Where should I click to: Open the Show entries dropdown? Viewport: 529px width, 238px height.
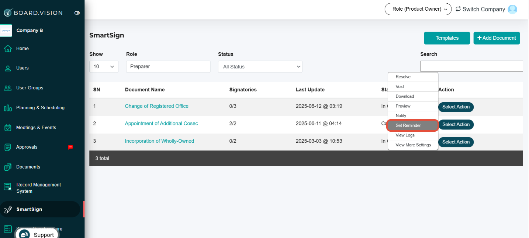104,67
